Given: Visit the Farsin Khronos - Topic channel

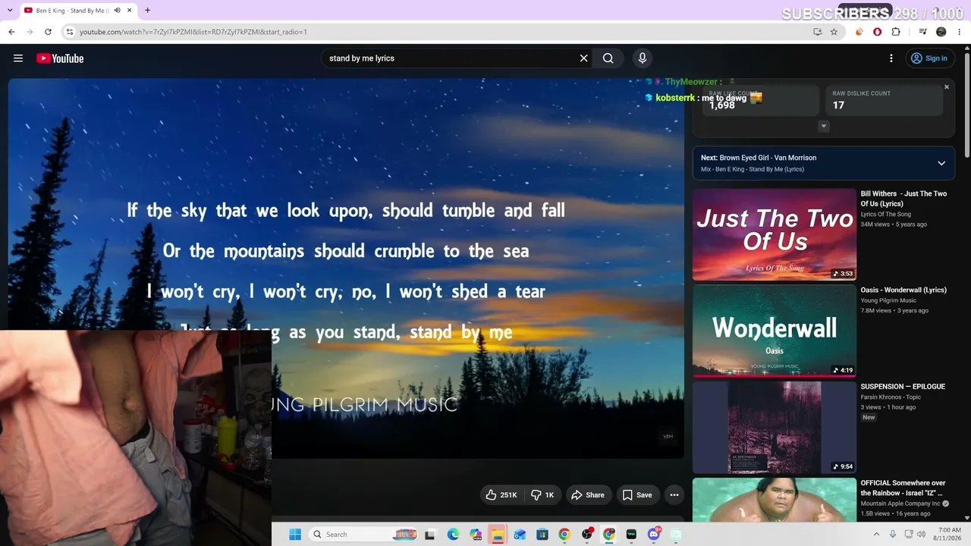Looking at the screenshot, I should pyautogui.click(x=891, y=397).
